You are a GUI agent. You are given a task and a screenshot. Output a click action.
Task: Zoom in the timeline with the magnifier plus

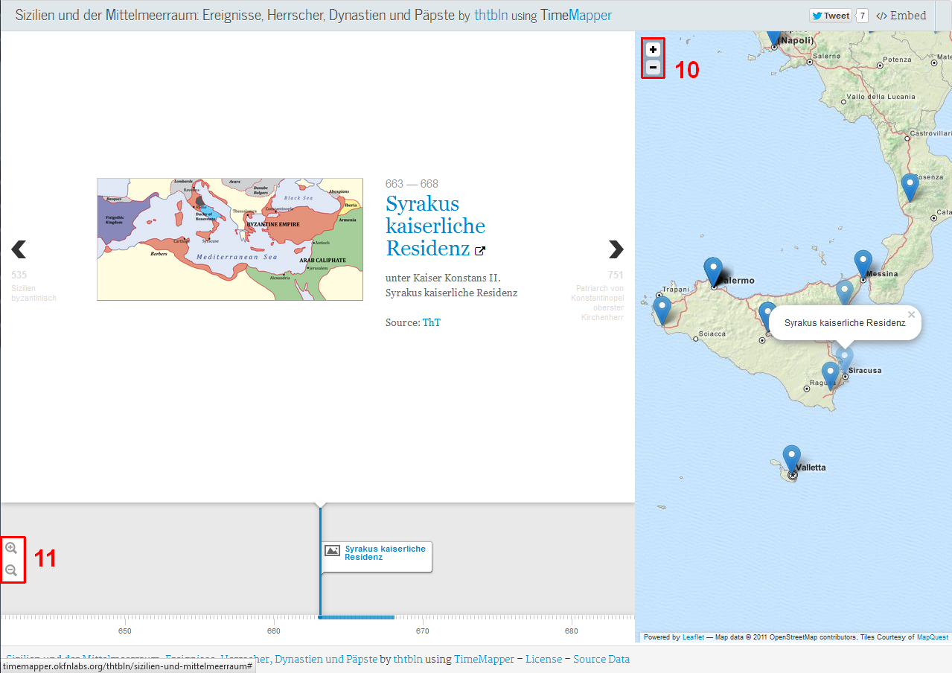(11, 549)
